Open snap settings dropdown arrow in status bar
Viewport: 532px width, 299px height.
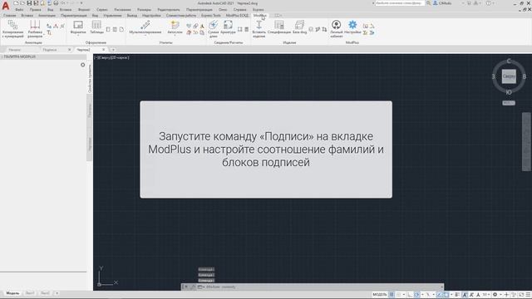404,295
